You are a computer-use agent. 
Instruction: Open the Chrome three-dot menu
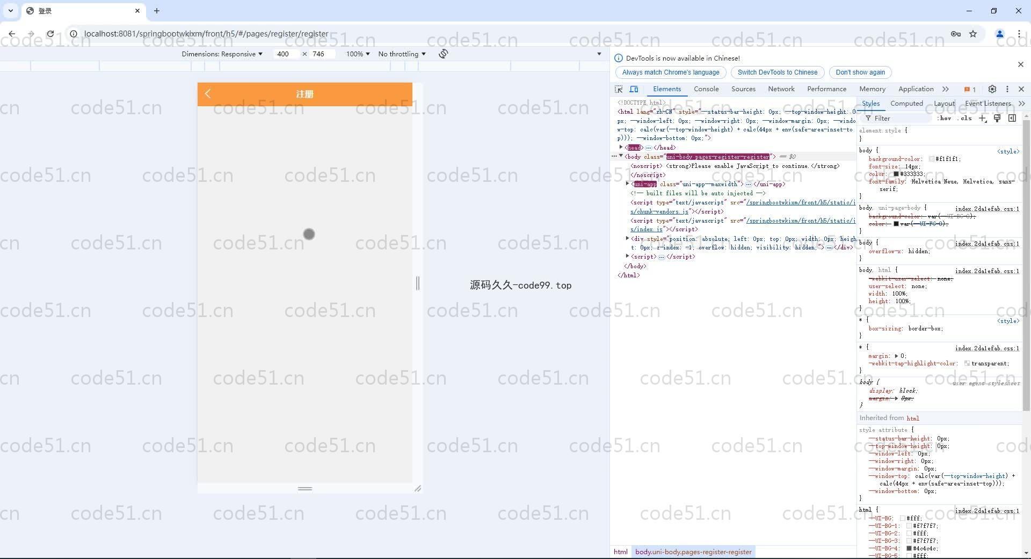[x=1019, y=34]
